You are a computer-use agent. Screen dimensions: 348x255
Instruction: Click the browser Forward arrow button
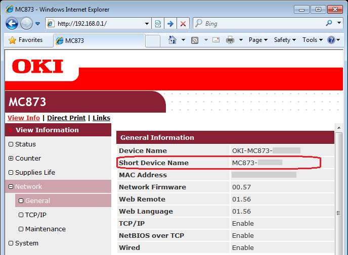(x=26, y=23)
